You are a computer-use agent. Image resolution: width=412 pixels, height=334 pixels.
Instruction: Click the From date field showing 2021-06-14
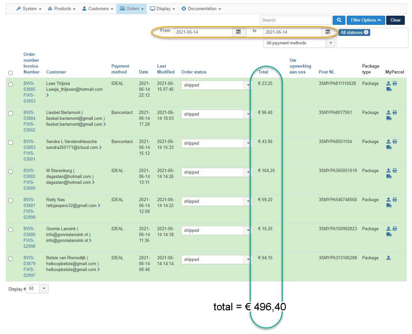[x=203, y=32]
